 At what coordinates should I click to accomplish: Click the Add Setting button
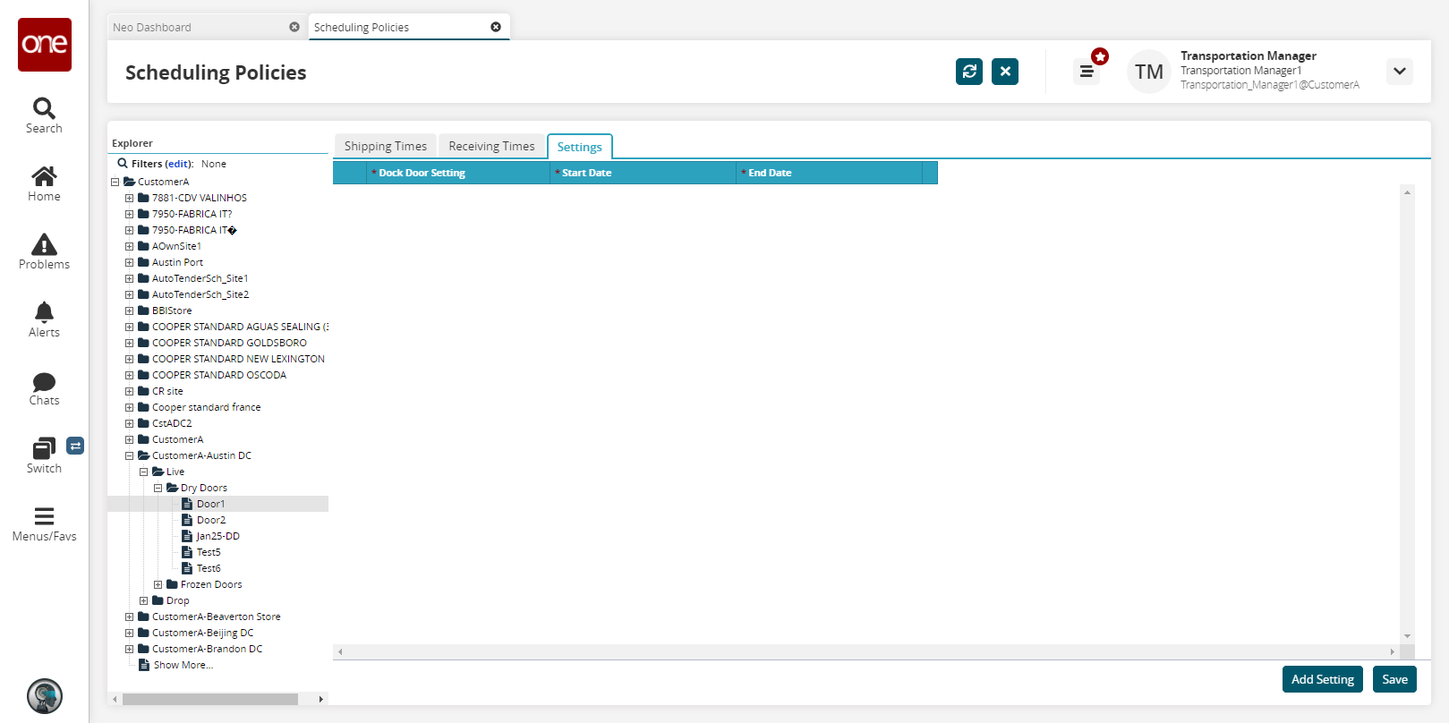coord(1323,679)
